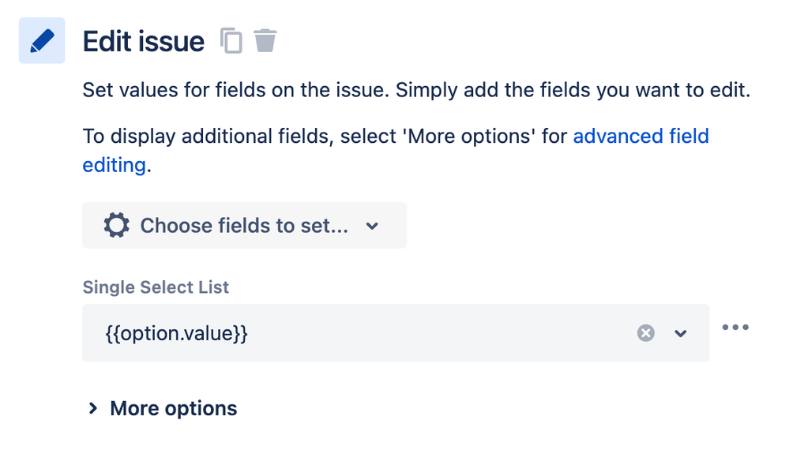The width and height of the screenshot is (789, 450).
Task: Click the blue pencil Edit issue icon
Action: (42, 40)
